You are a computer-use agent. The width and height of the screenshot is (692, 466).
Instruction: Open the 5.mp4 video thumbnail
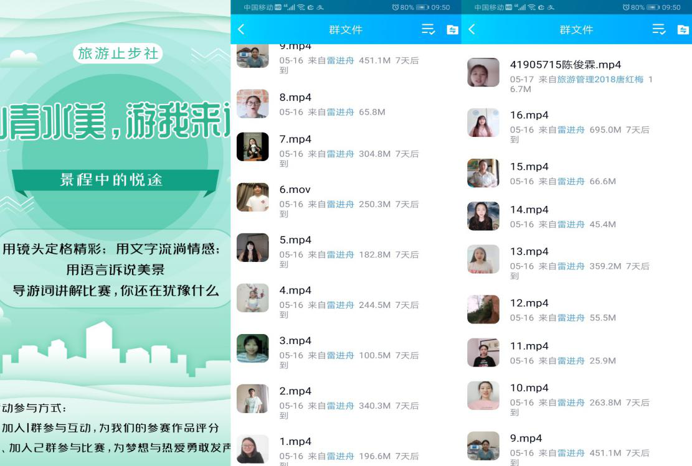[252, 248]
